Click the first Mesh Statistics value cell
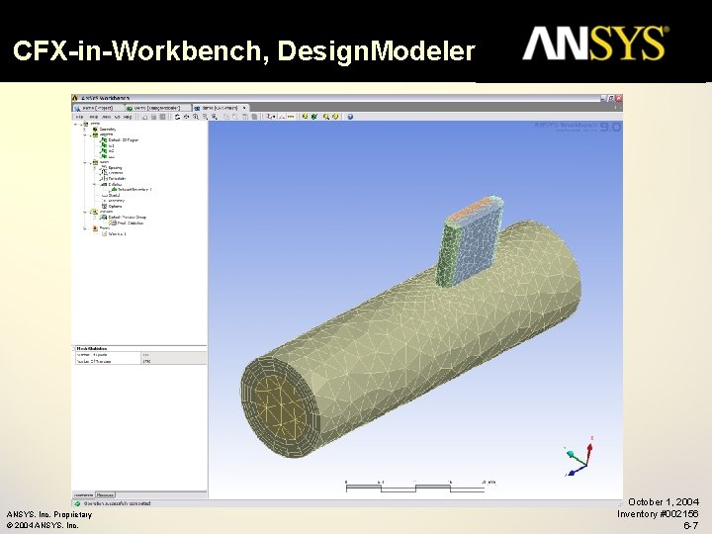The height and width of the screenshot is (534, 712). tap(174, 355)
